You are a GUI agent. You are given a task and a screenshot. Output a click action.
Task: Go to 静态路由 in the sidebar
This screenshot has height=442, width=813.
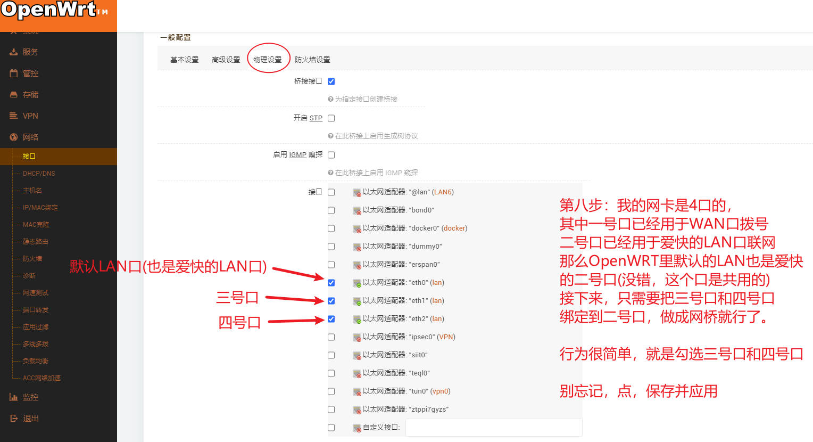coord(35,242)
